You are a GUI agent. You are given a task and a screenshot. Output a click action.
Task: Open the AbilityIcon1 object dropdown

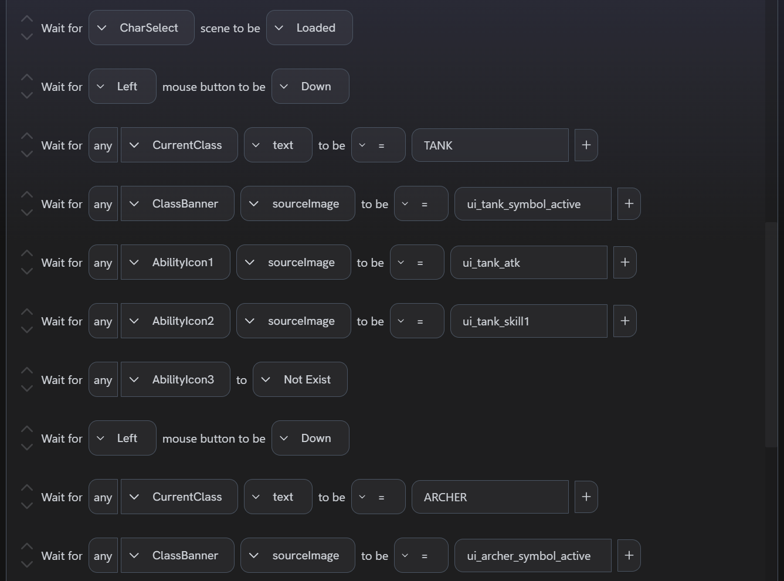click(x=175, y=262)
